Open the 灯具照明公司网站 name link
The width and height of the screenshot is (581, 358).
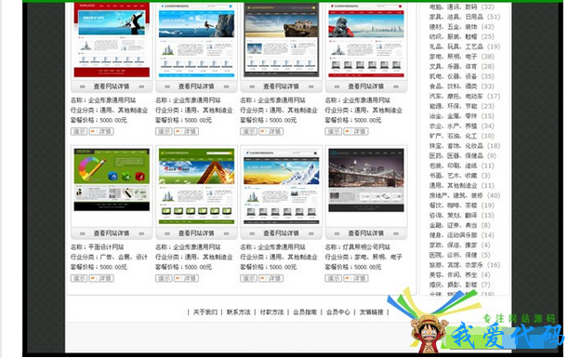(x=366, y=246)
